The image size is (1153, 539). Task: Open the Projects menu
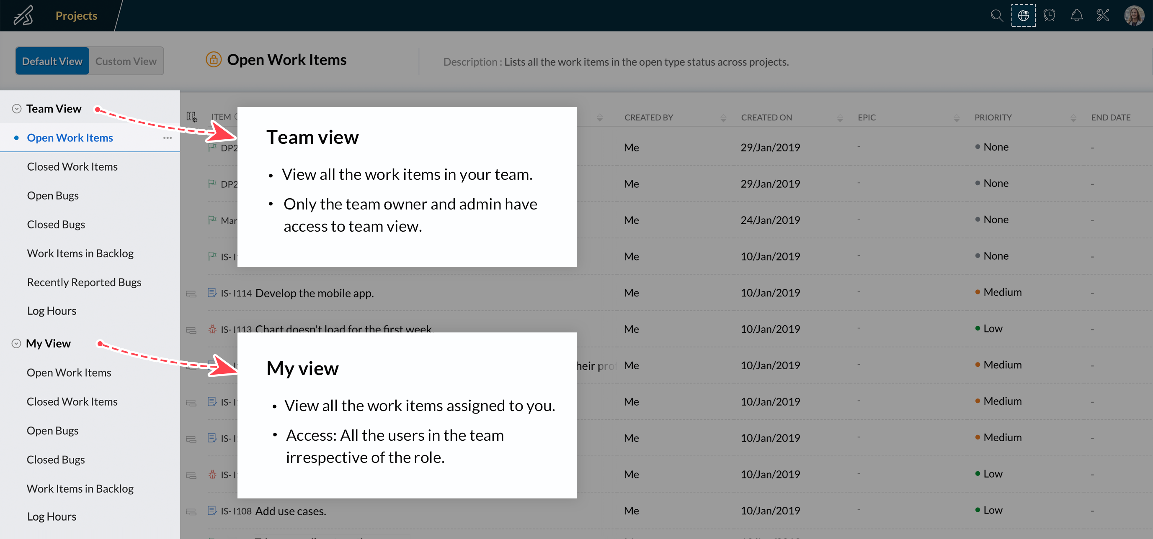click(x=76, y=16)
